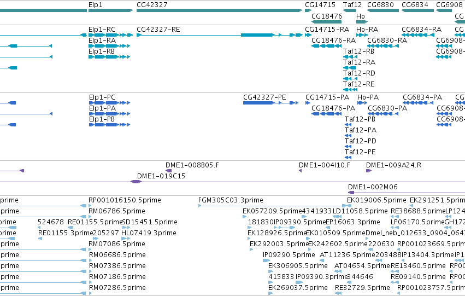Click the DME1-008B05.F feature
Image resolution: width=465 pixels, height=296 pixels.
pyautogui.click(x=168, y=171)
